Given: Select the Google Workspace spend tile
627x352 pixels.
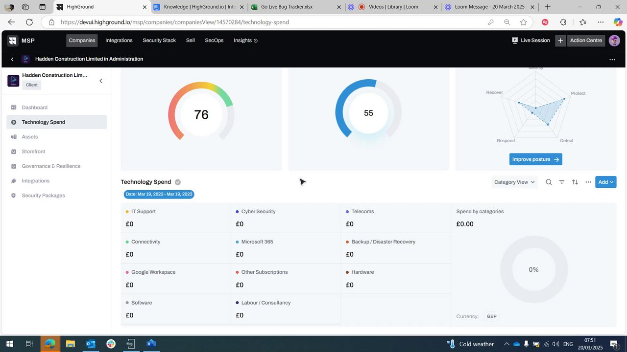Looking at the screenshot, I should 176,278.
